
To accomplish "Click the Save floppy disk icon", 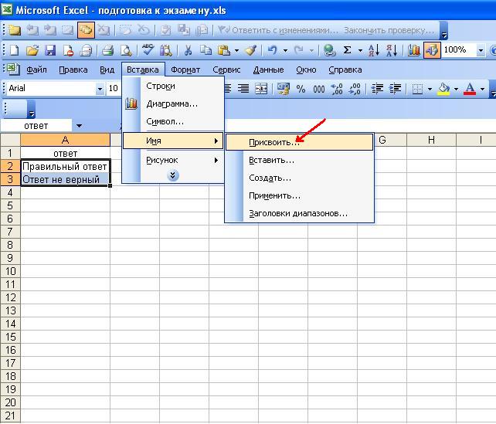I will (50, 50).
